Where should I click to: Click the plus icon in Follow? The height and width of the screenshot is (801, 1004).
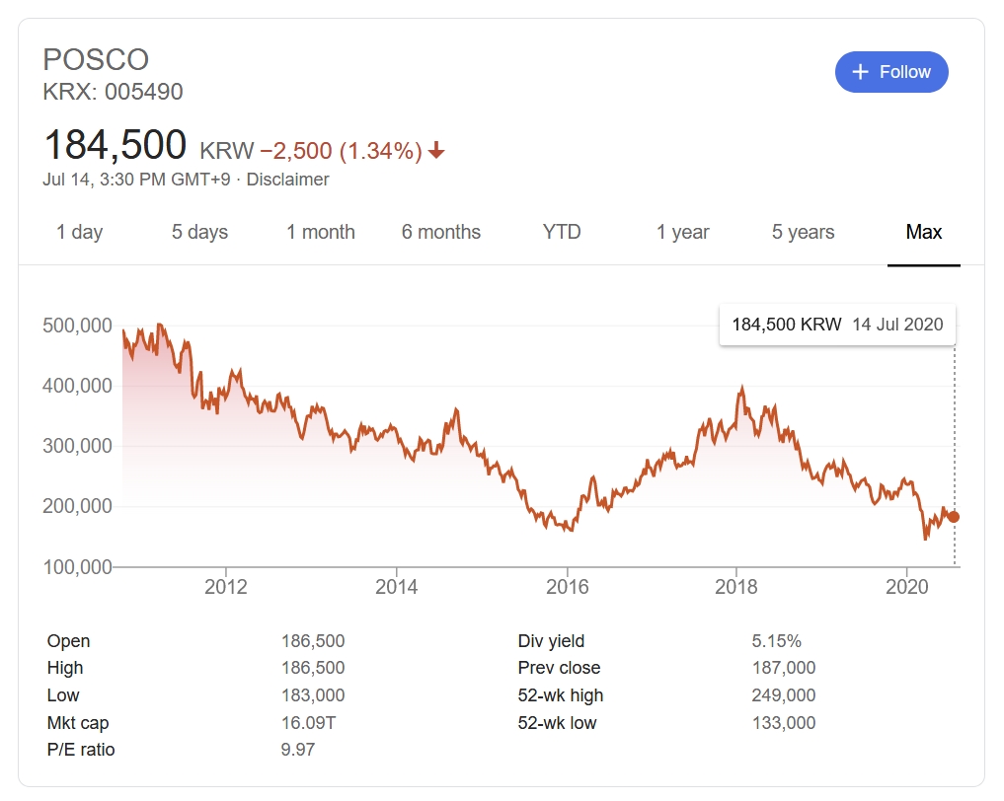point(861,72)
